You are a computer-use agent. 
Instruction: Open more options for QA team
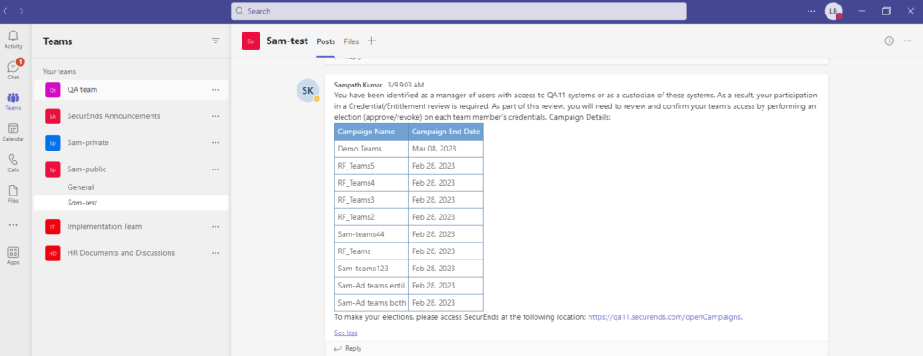coord(215,90)
